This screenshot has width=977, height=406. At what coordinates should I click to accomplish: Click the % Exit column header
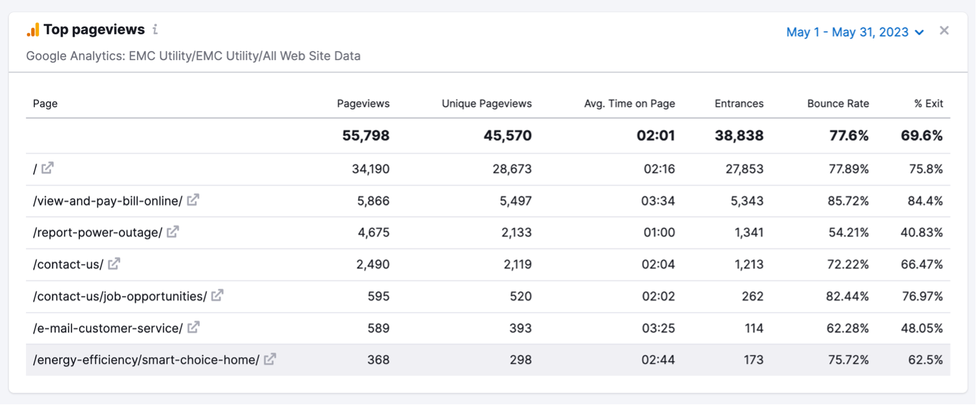(x=928, y=103)
